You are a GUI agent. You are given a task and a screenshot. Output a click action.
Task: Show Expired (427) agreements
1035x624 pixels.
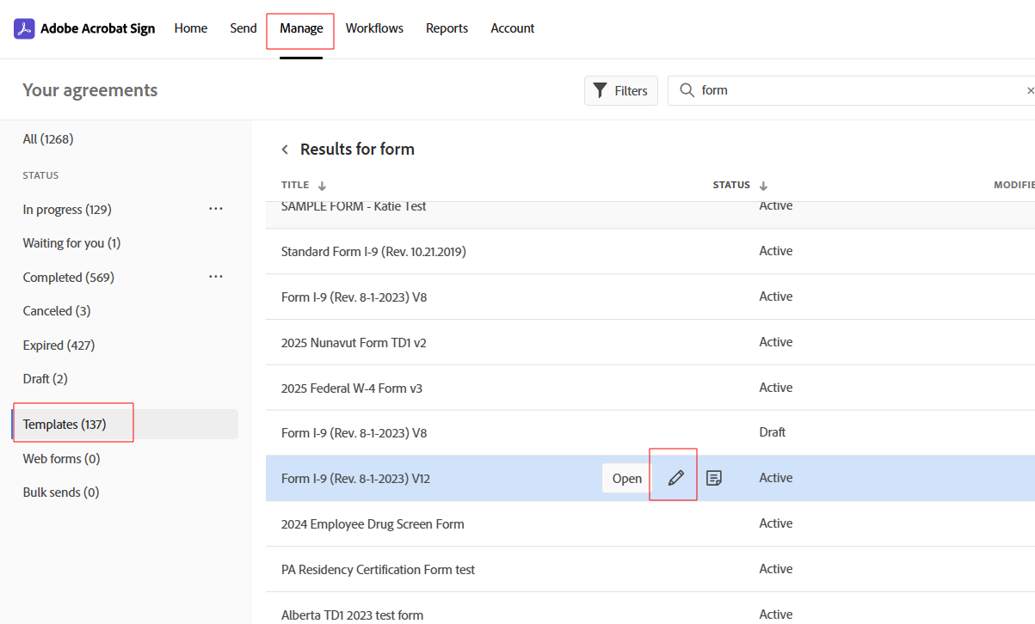pos(59,345)
